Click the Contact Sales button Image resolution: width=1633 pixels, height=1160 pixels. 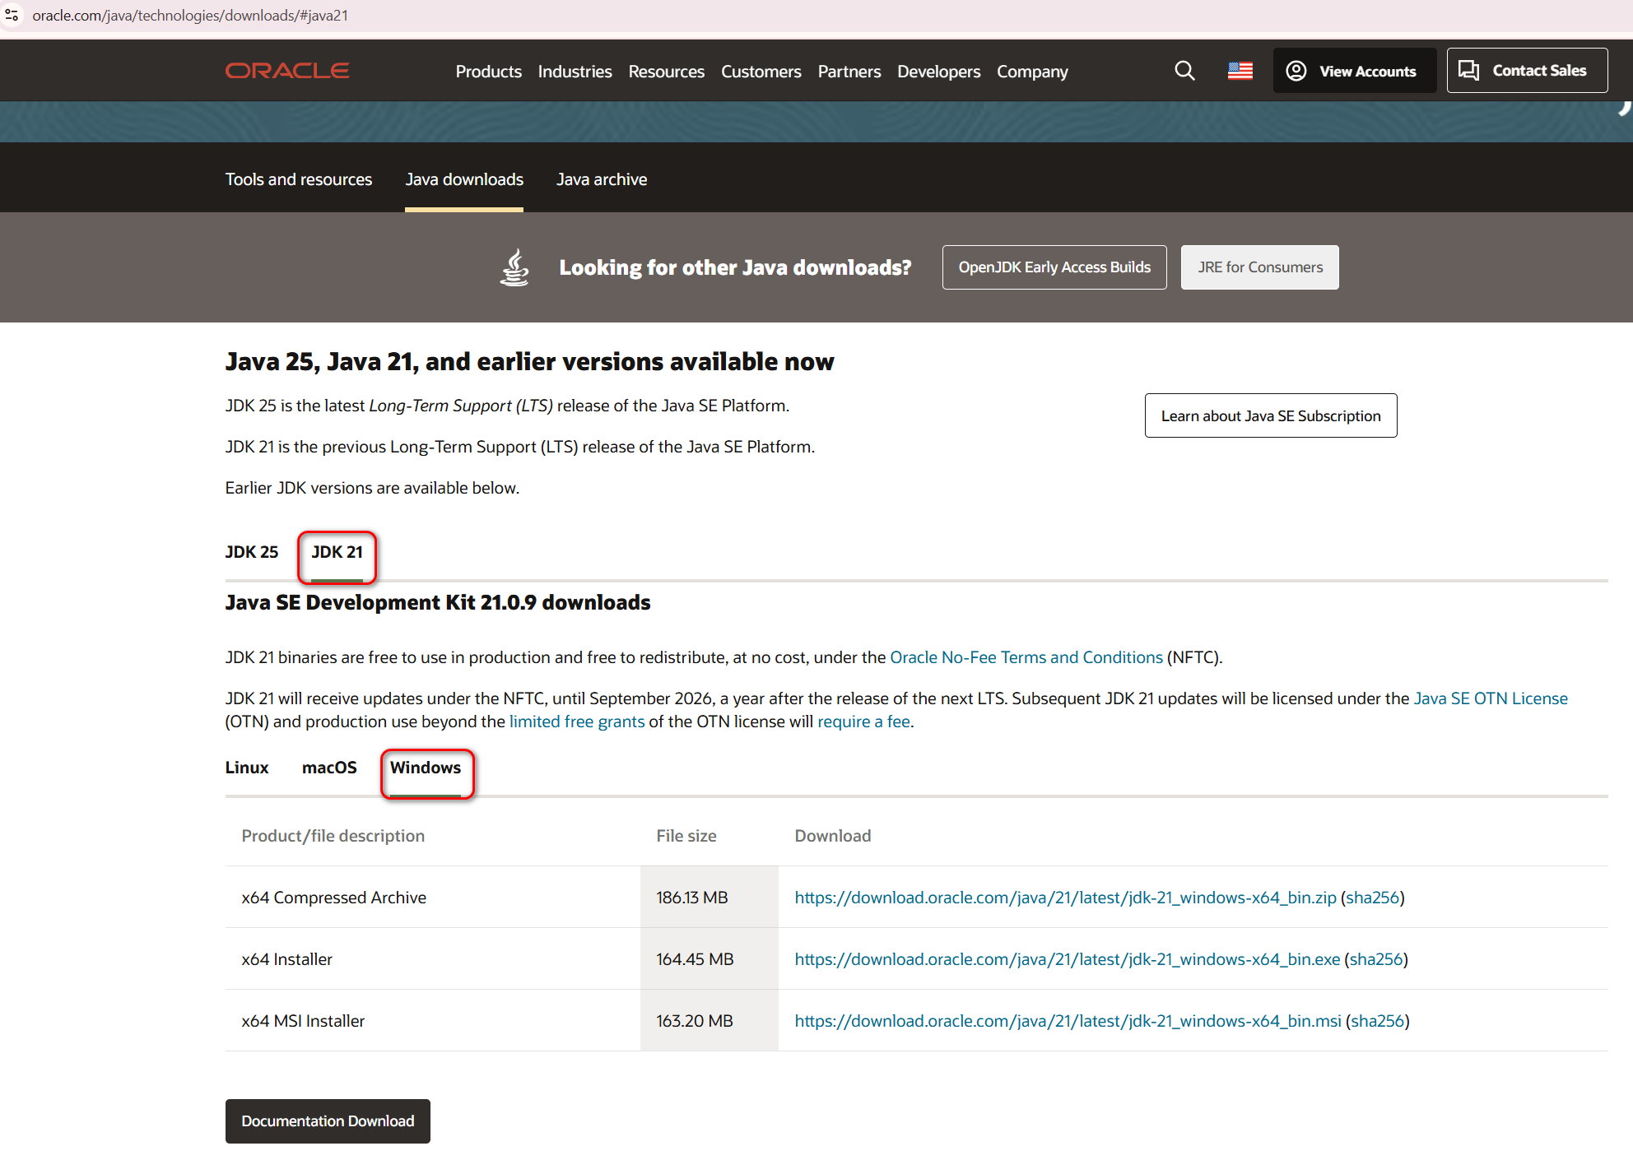(x=1526, y=71)
